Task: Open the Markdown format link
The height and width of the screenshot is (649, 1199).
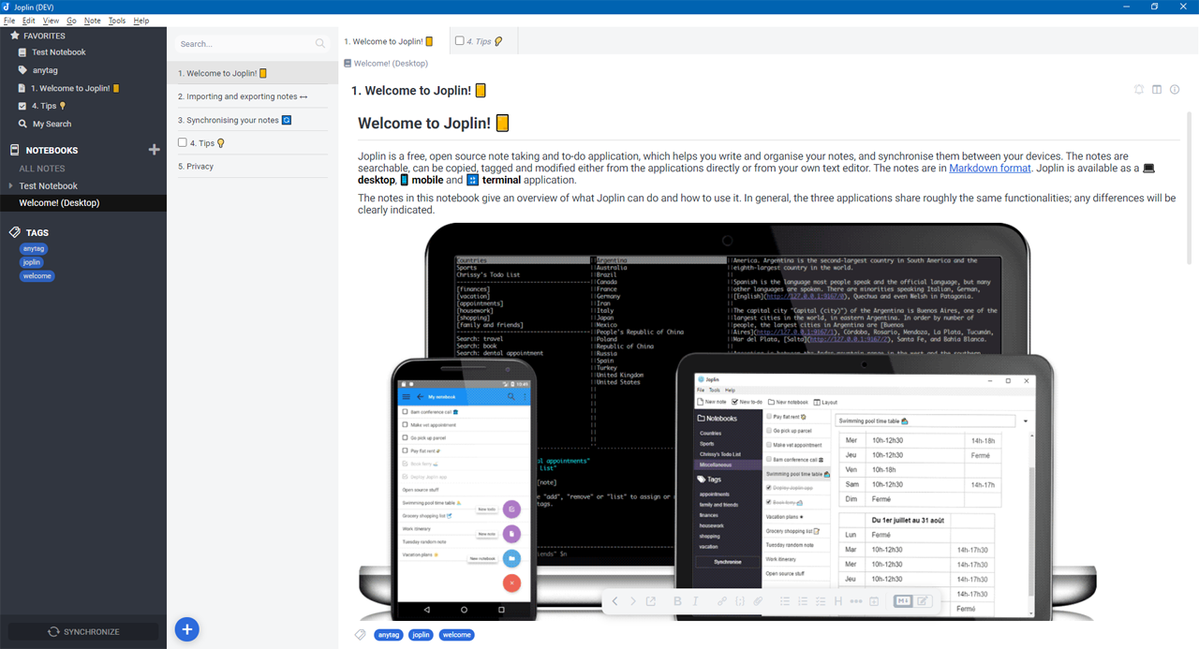Action: click(x=990, y=169)
